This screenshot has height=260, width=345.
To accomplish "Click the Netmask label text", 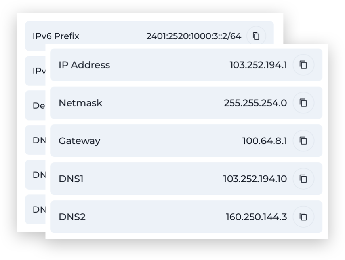I will (80, 103).
